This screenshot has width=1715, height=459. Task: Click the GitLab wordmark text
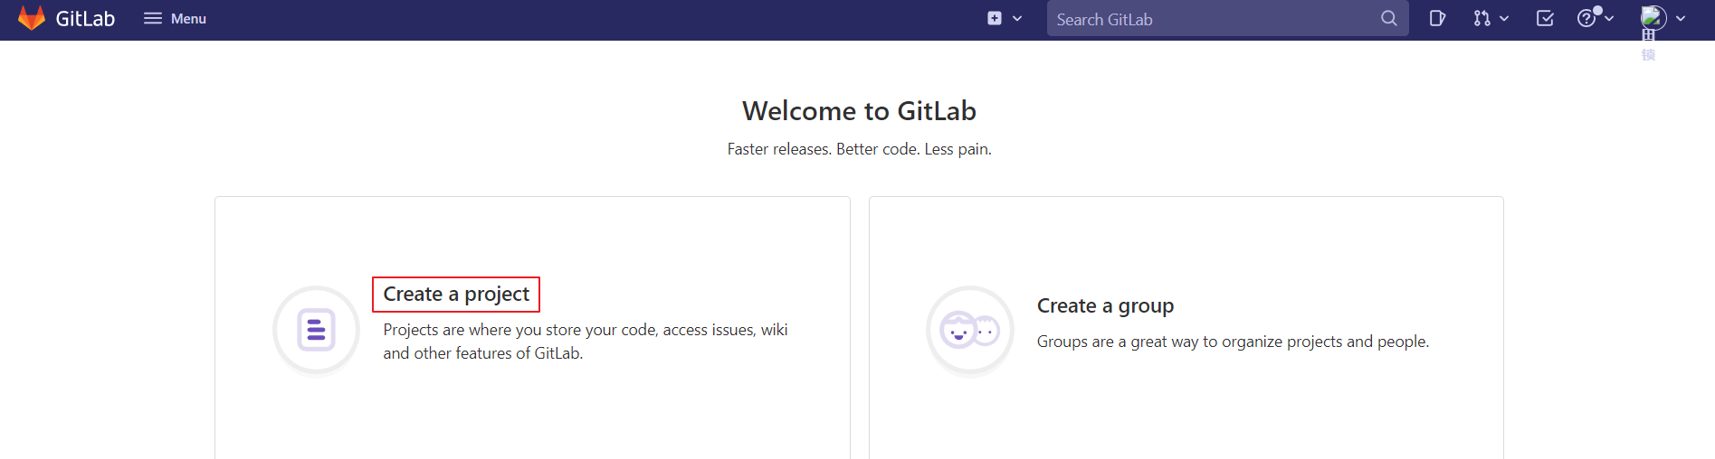(x=85, y=19)
